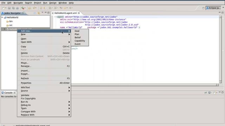Viewport: 225px width, 126px height.
Task: Switch to the Eclipse Jadex perspective button
Action: pyautogui.click(x=213, y=8)
